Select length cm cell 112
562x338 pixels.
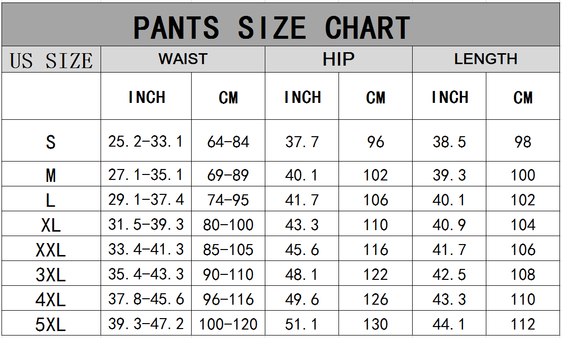pyautogui.click(x=523, y=325)
